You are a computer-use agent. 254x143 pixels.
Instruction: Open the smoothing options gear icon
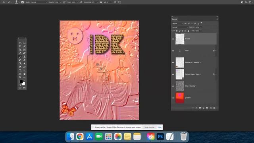tap(101, 2)
